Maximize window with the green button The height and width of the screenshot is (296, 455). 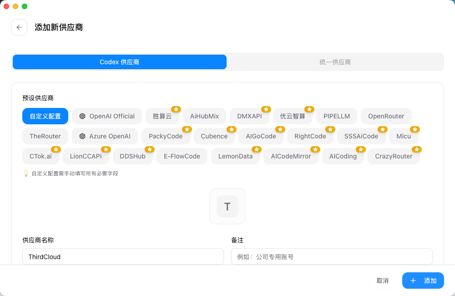(x=25, y=6)
